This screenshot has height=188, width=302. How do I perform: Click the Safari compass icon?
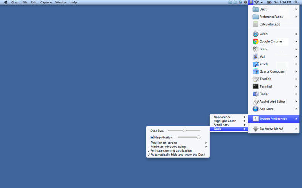(256, 34)
